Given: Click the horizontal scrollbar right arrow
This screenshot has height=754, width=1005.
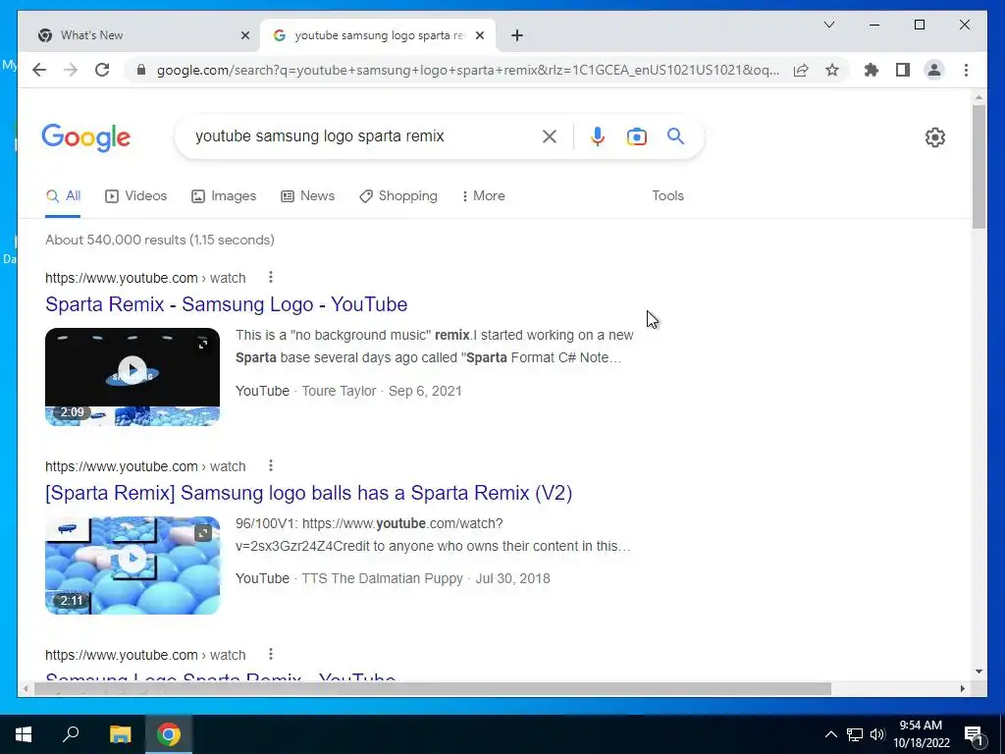Looking at the screenshot, I should pos(962,688).
